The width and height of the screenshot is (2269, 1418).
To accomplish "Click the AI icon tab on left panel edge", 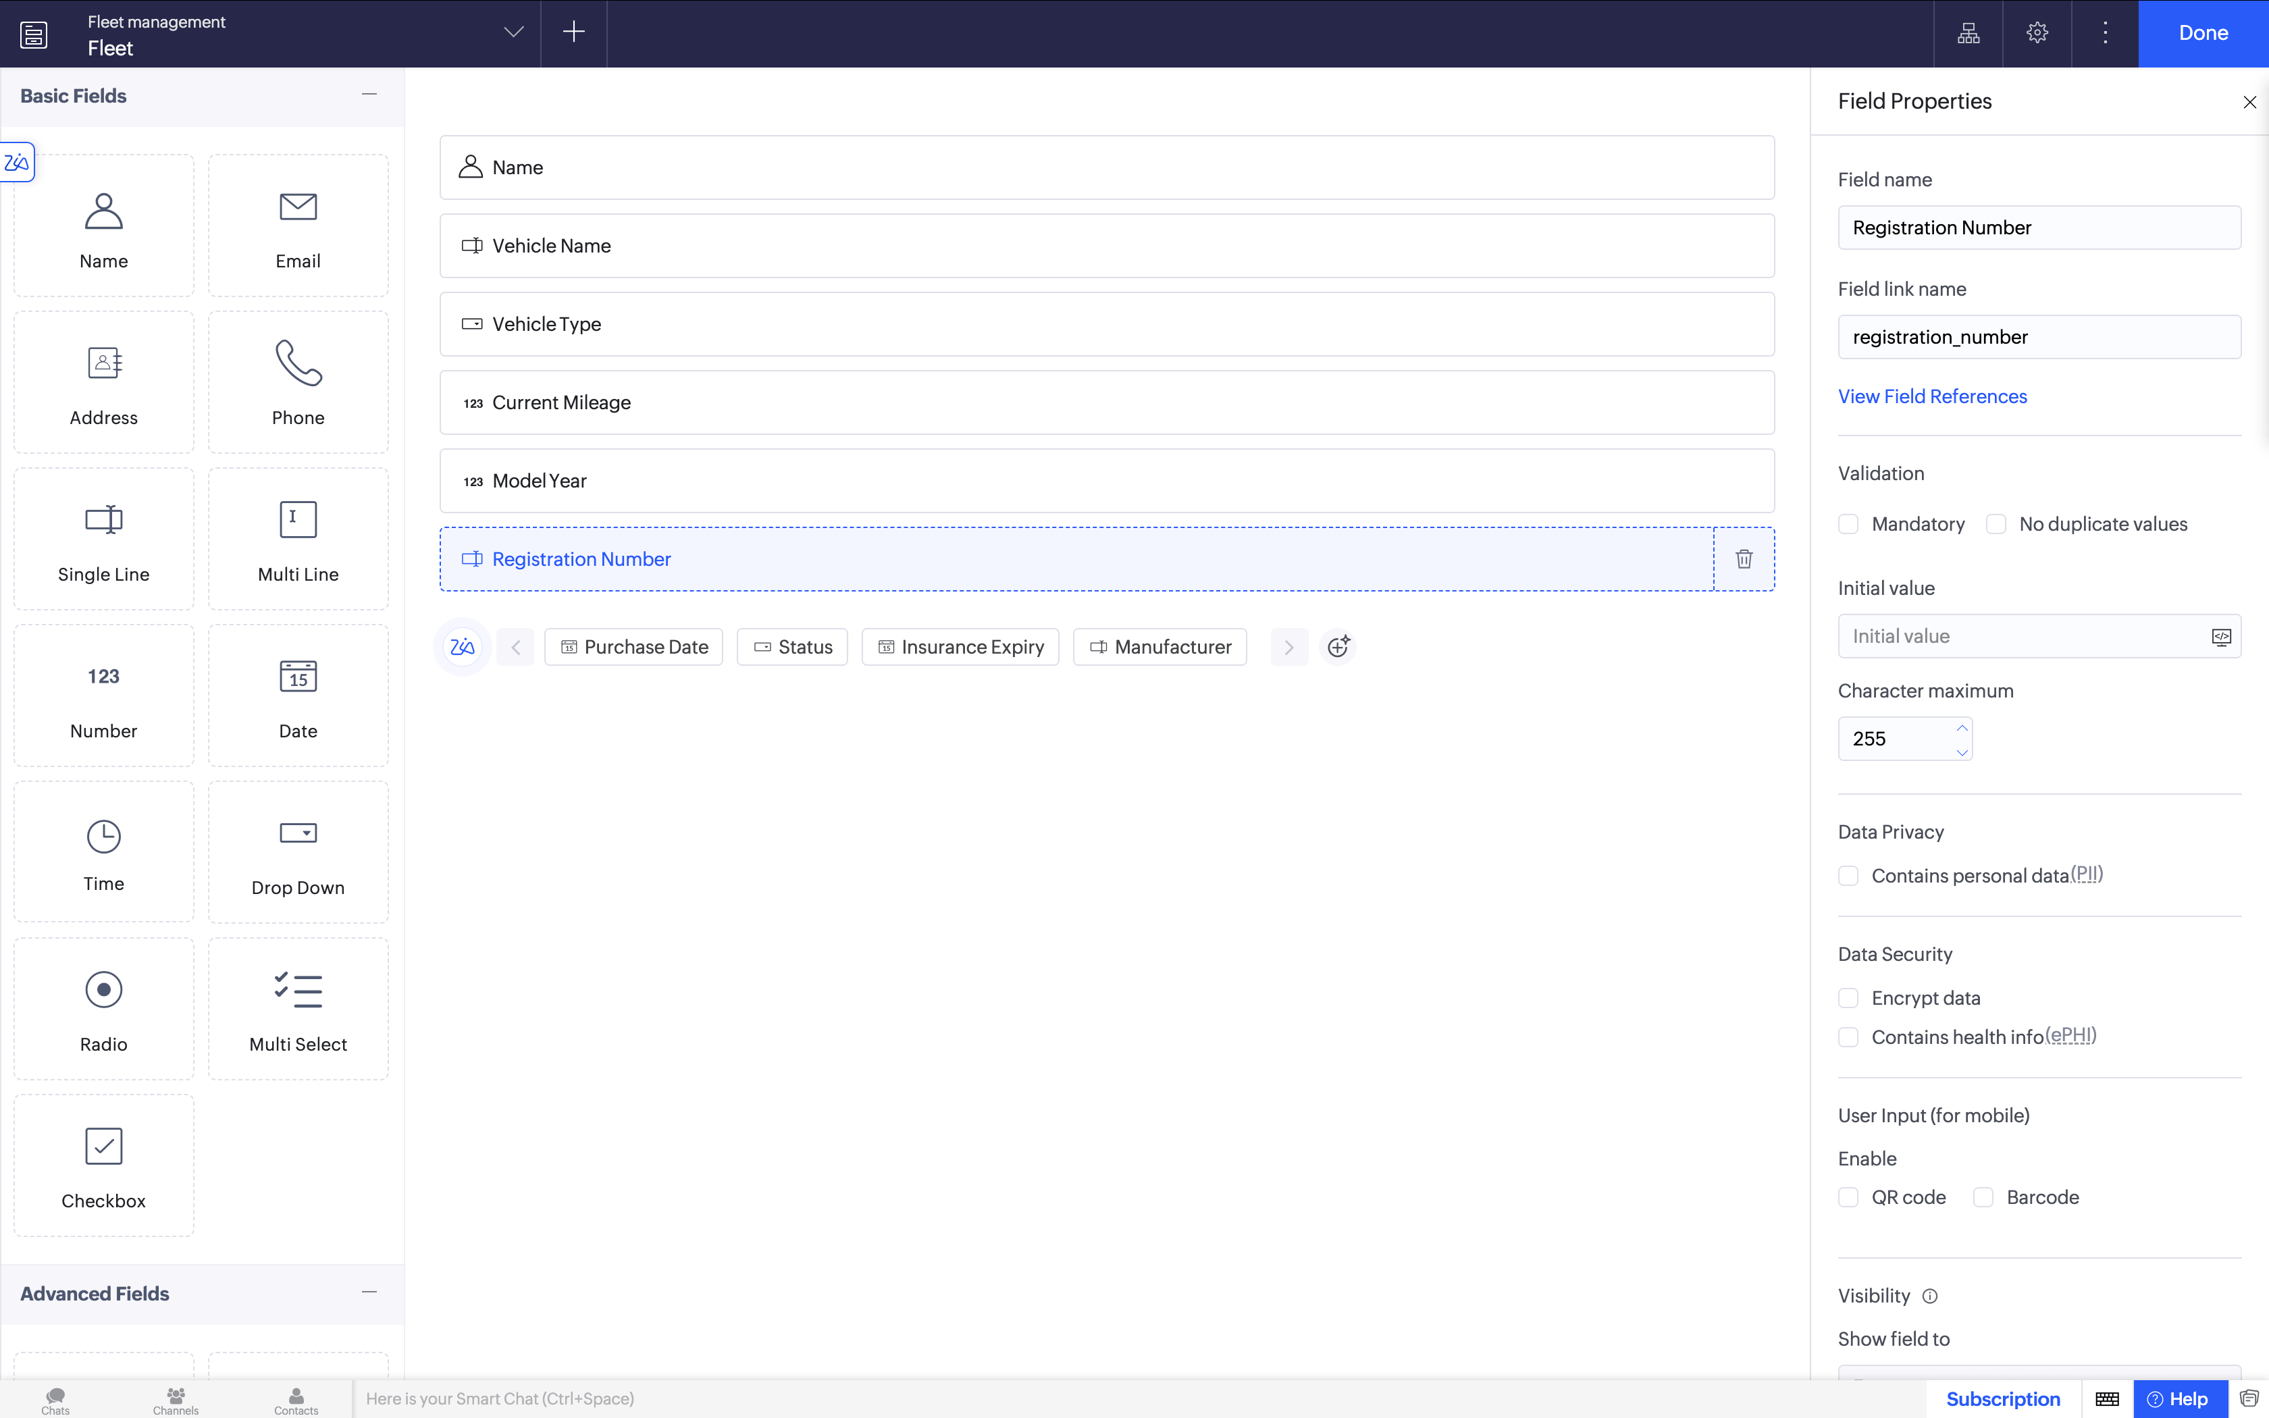I will tap(17, 162).
